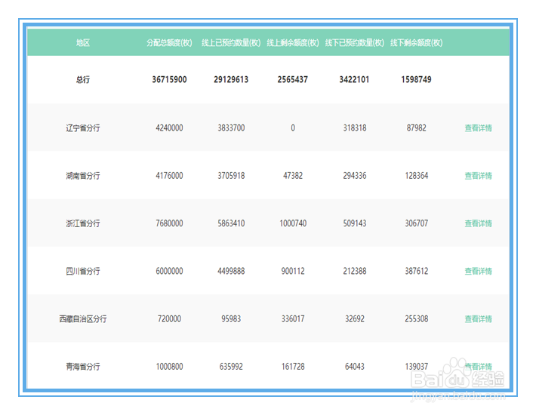
Task: Select the 湖南省分行 row name
Action: pyautogui.click(x=83, y=176)
